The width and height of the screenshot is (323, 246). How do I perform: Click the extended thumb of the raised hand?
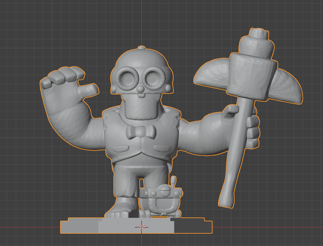89,89
